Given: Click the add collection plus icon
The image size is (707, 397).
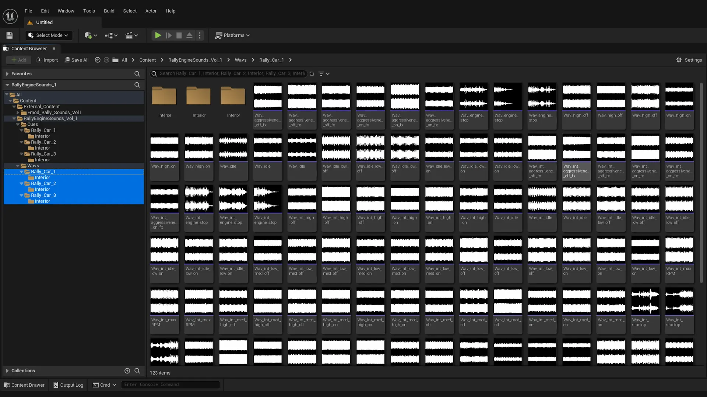Looking at the screenshot, I should coord(127,371).
